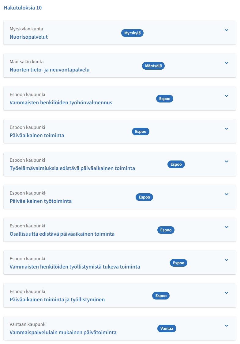Open Vammaisten henkilöiden työhönvalmennus link

click(61, 102)
